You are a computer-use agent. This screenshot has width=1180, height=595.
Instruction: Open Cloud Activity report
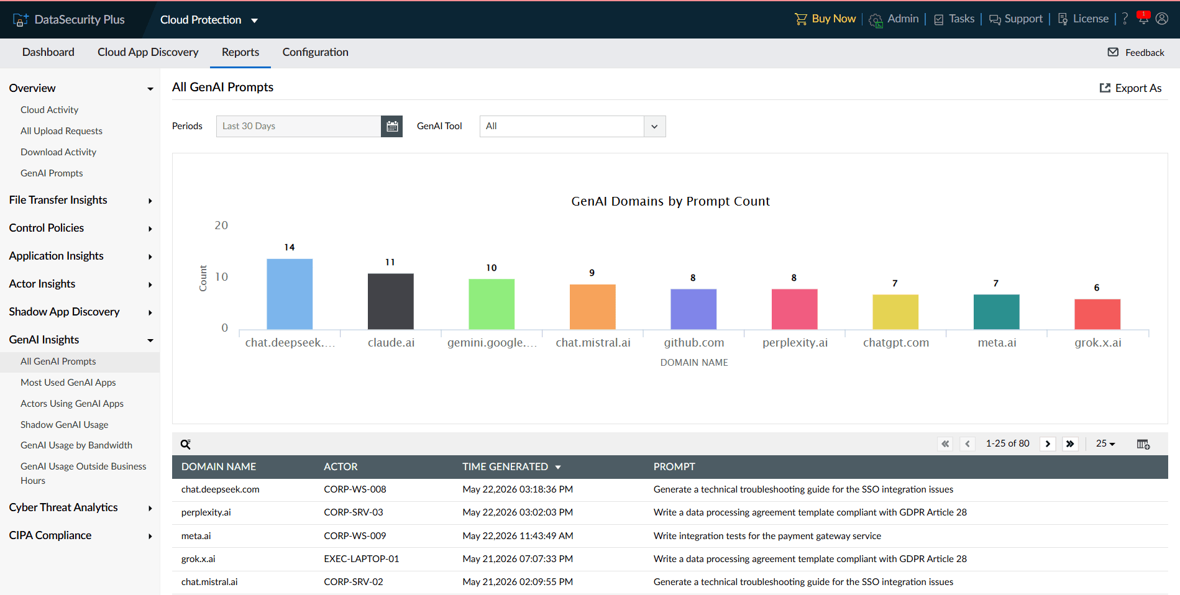point(50,110)
